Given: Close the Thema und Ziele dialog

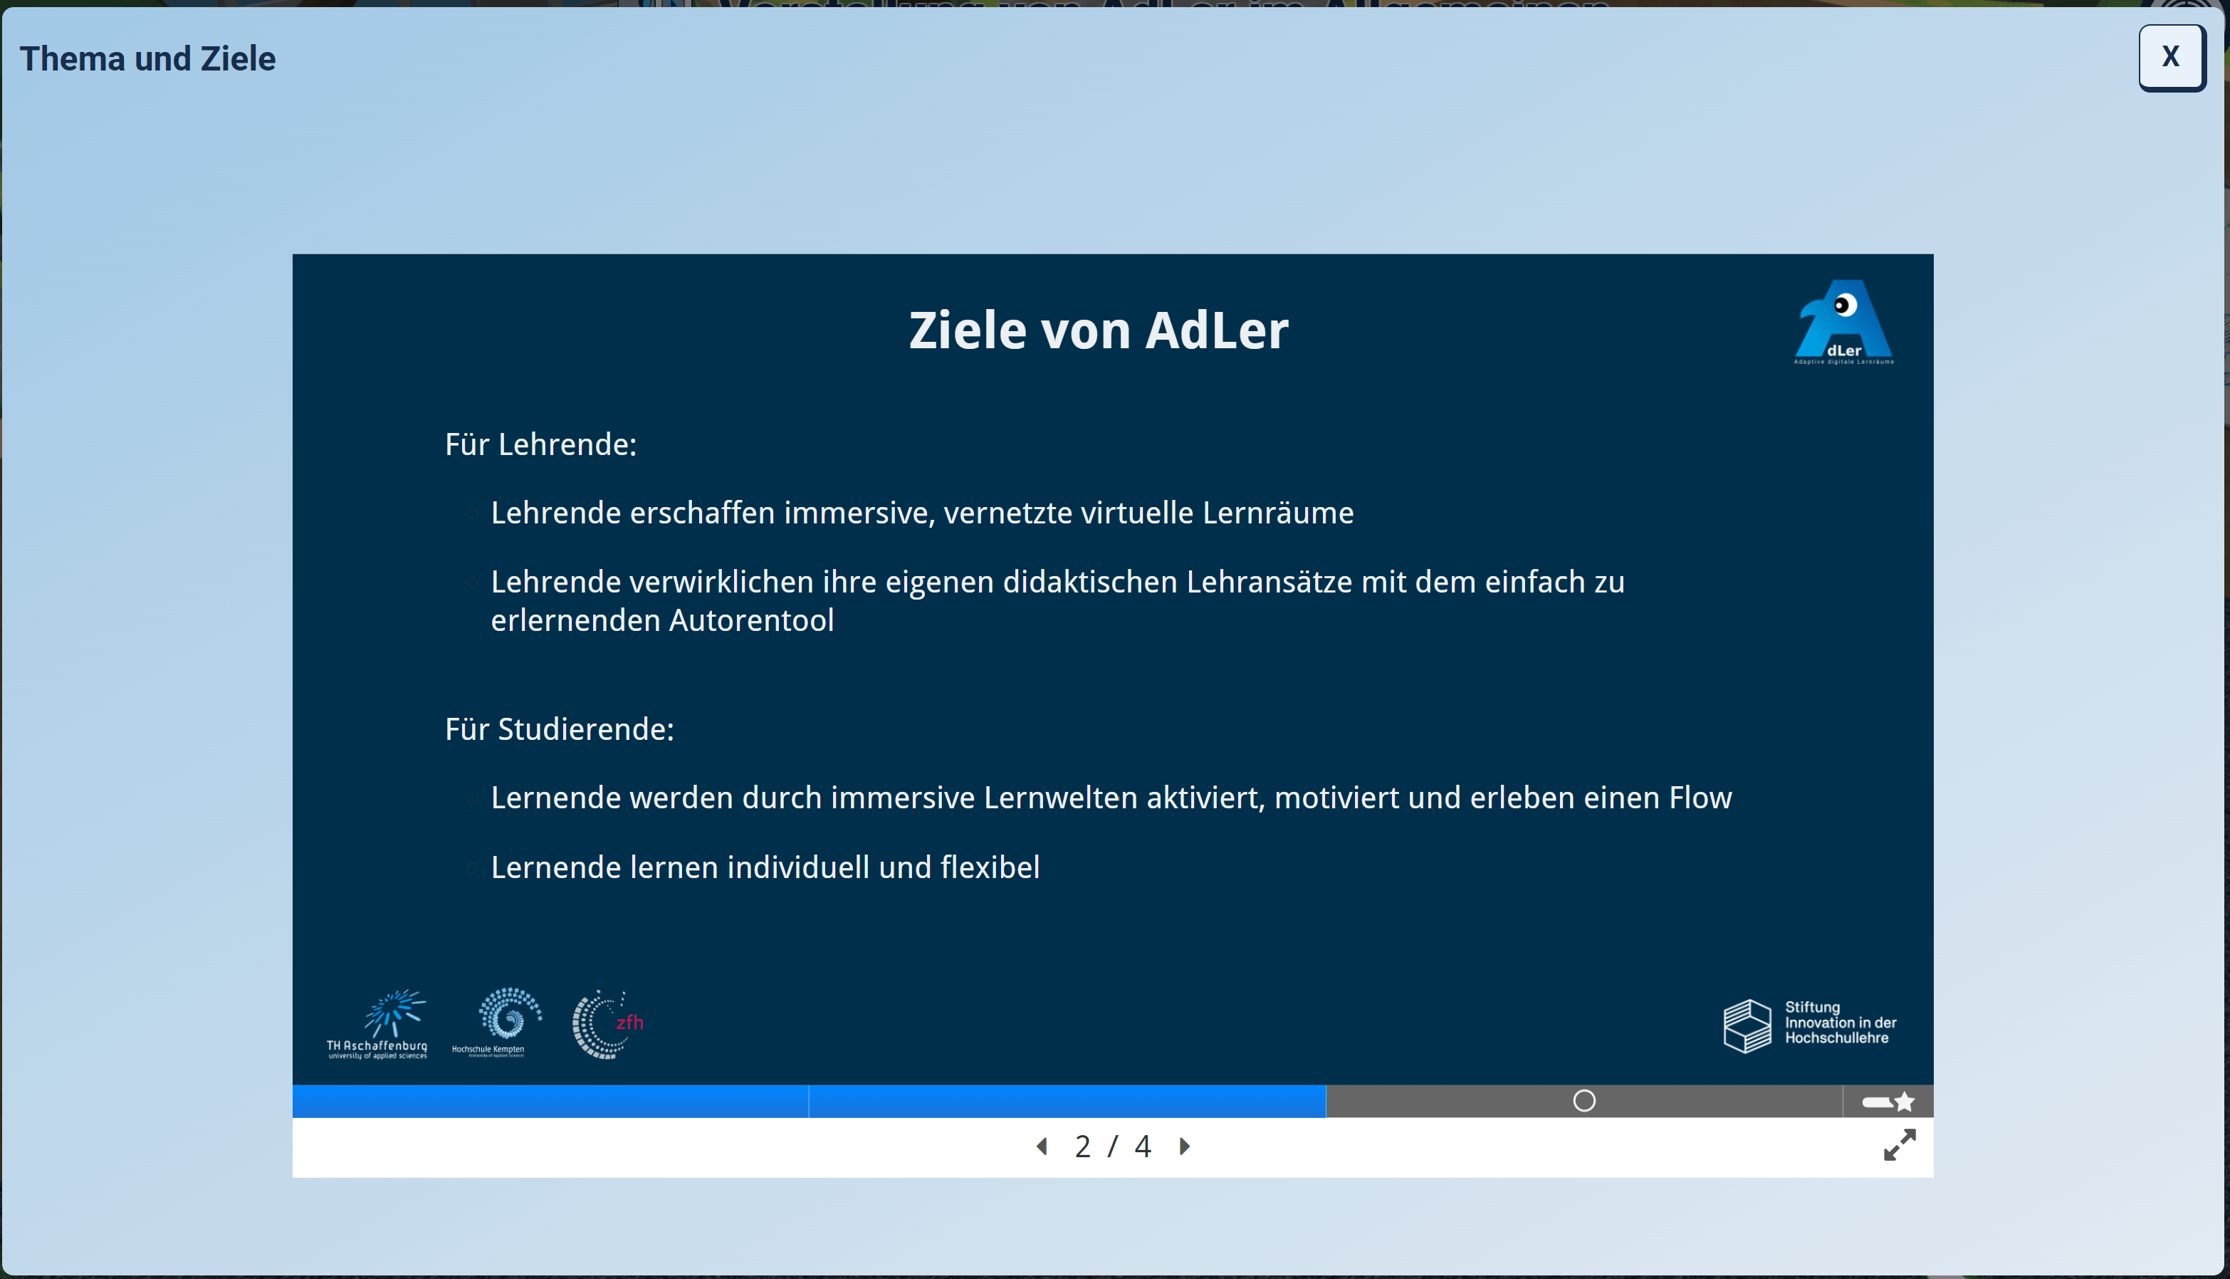Looking at the screenshot, I should [2170, 58].
